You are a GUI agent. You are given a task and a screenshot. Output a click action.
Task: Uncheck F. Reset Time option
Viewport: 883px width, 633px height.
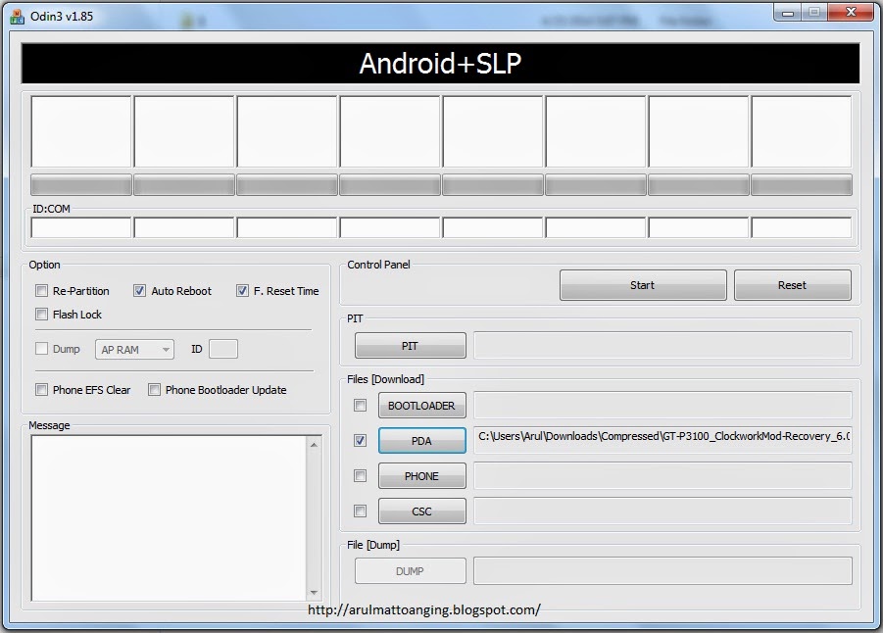coord(242,291)
